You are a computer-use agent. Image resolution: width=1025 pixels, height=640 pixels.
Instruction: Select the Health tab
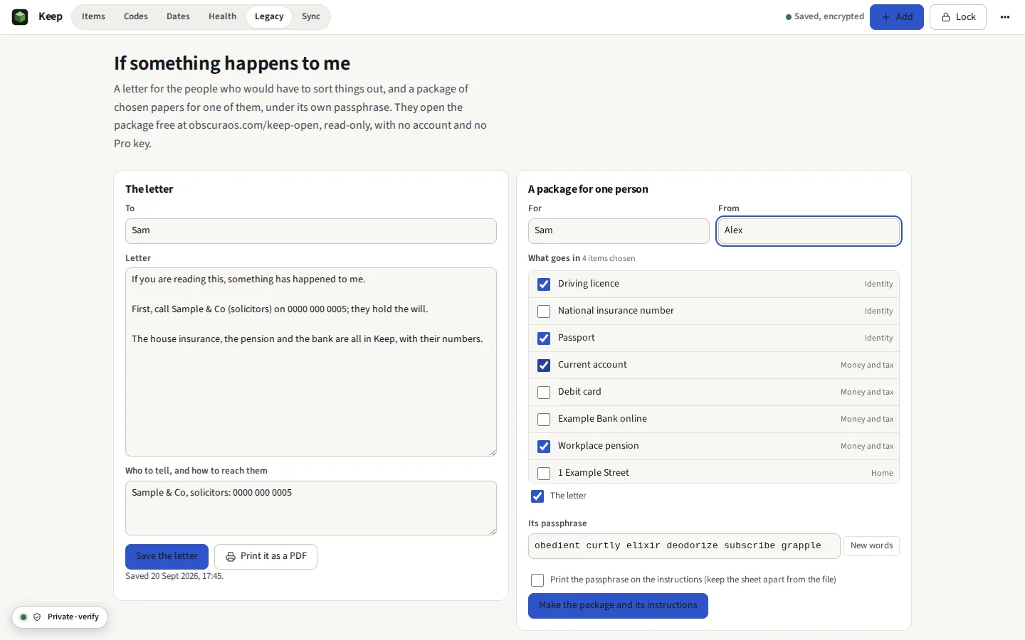tap(222, 17)
